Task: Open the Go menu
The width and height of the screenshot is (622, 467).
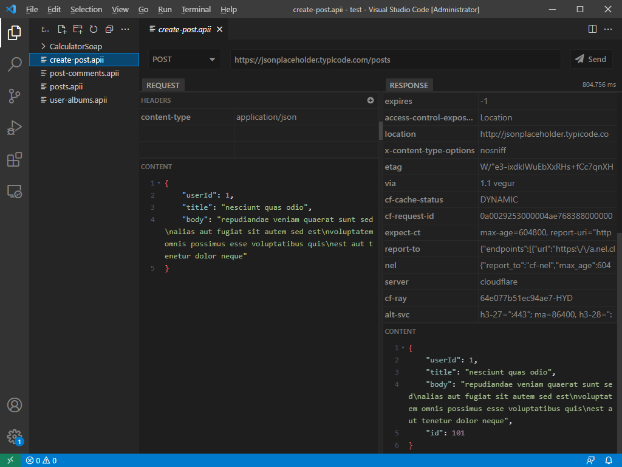Action: (143, 10)
